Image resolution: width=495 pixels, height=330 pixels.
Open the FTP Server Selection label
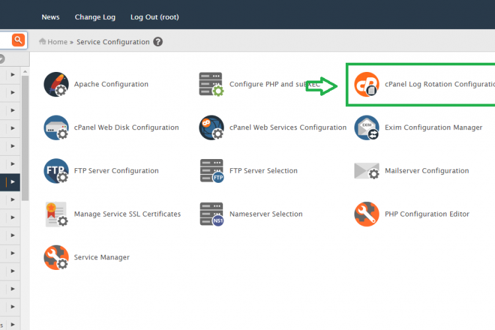tap(263, 171)
